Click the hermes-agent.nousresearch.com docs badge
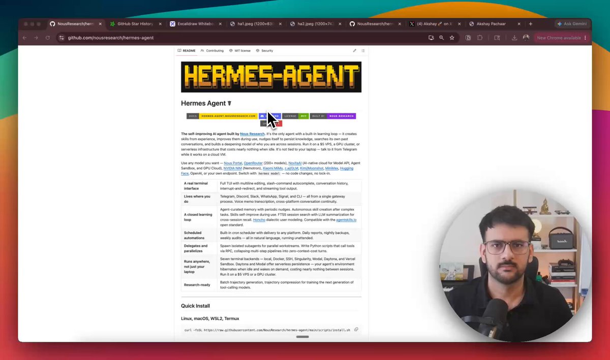This screenshot has height=360, width=610. click(222, 116)
